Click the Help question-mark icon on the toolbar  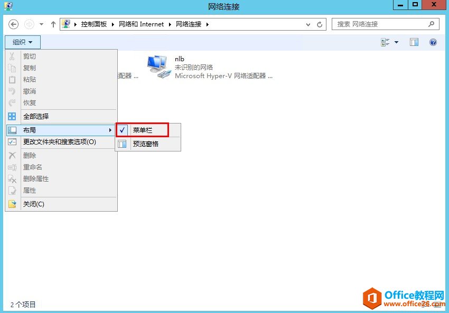(433, 42)
